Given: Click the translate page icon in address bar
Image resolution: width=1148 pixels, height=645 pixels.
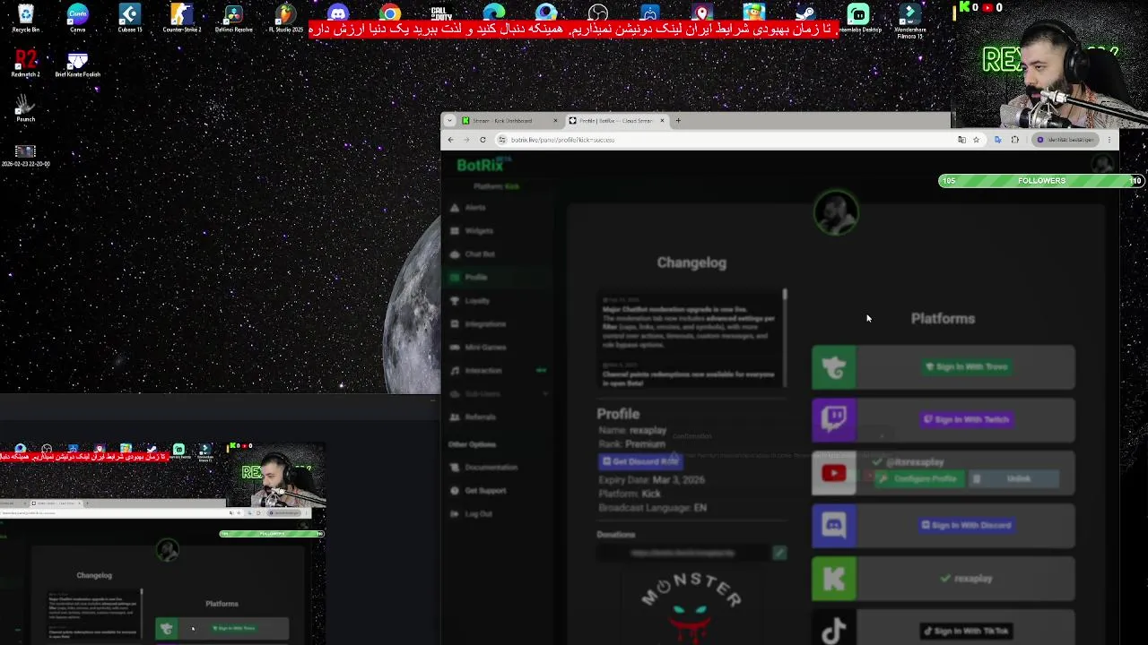Looking at the screenshot, I should coord(961,140).
